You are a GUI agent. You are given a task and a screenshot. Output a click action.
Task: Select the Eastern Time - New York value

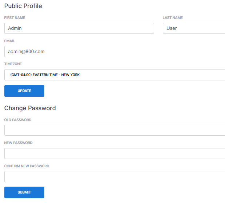(45, 75)
